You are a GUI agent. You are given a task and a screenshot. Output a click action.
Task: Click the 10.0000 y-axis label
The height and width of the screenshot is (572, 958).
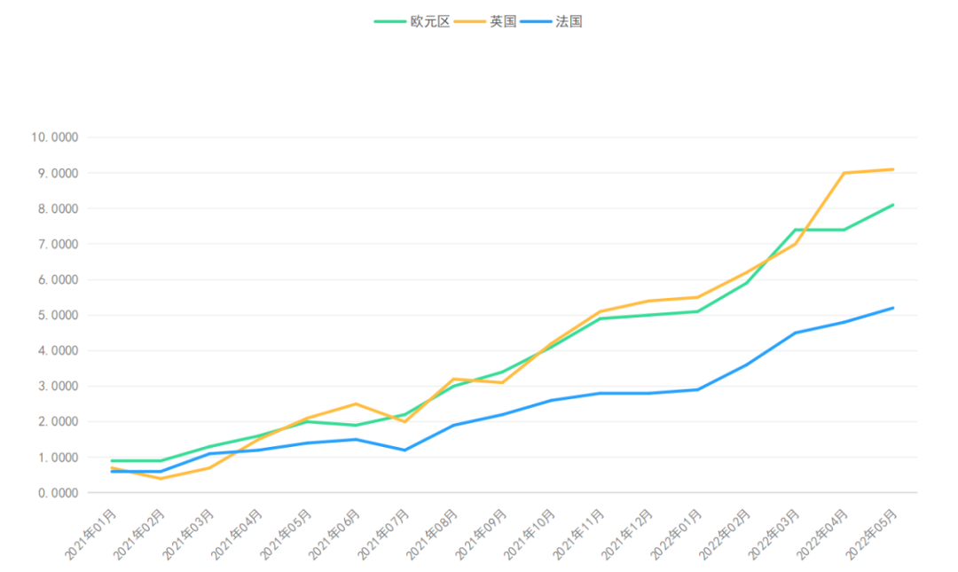pyautogui.click(x=54, y=137)
